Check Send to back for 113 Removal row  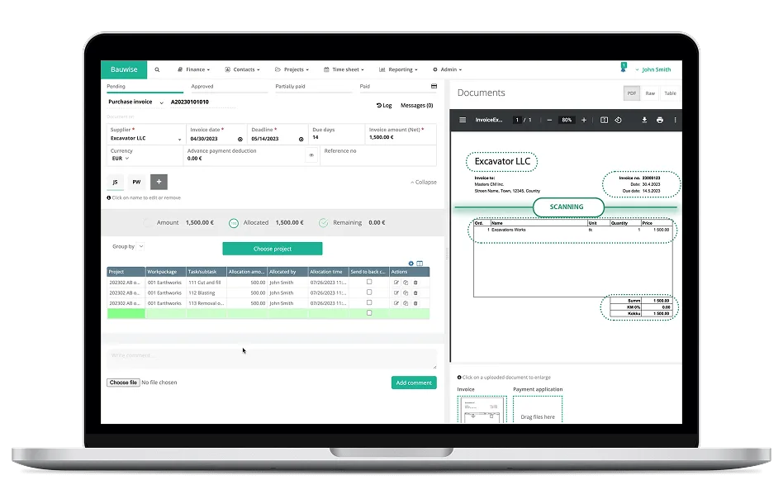point(369,302)
